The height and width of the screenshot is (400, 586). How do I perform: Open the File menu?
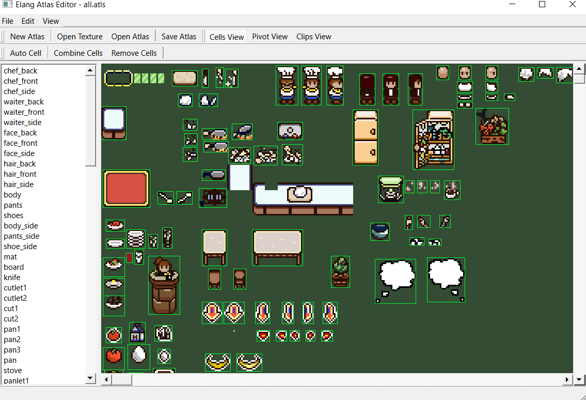pyautogui.click(x=7, y=21)
